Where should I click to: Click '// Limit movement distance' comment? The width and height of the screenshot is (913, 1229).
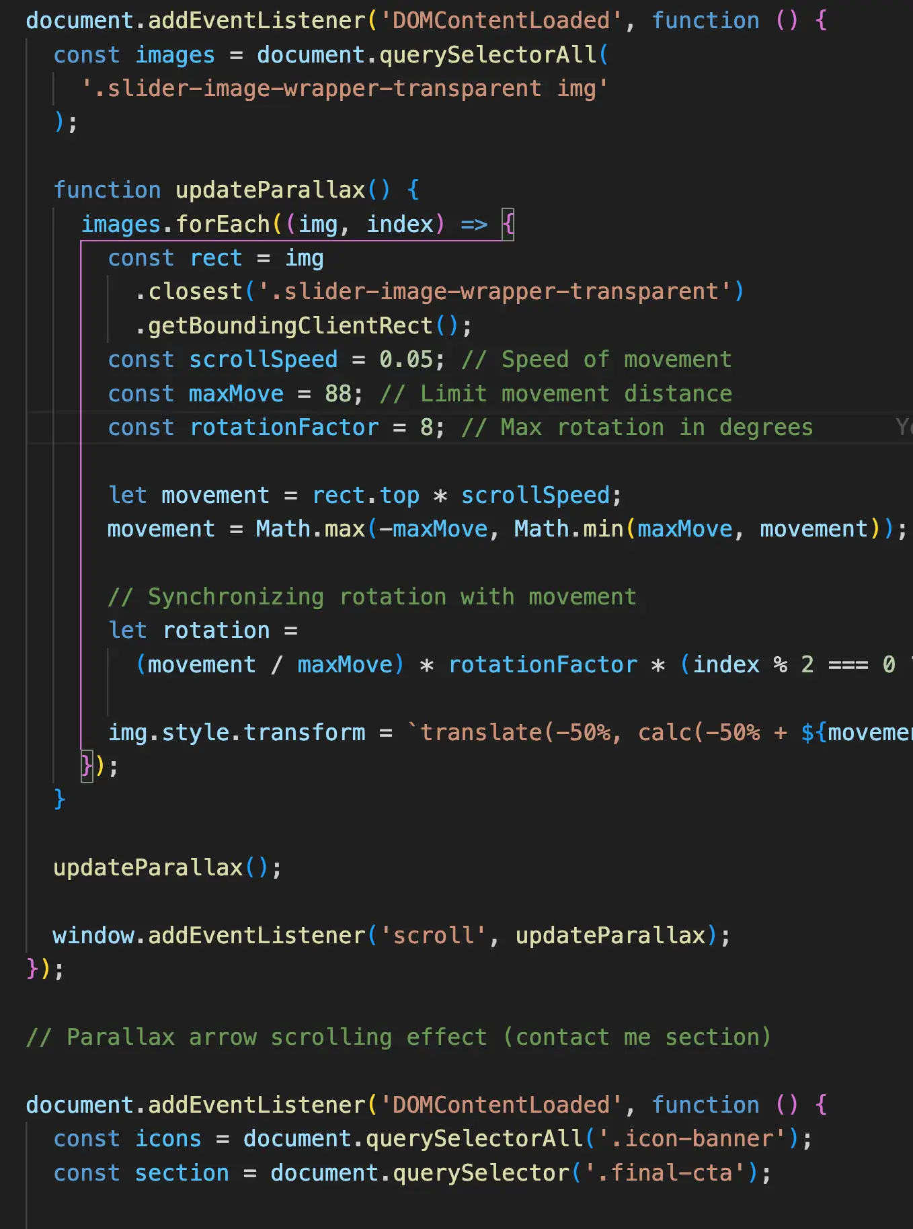pyautogui.click(x=556, y=394)
